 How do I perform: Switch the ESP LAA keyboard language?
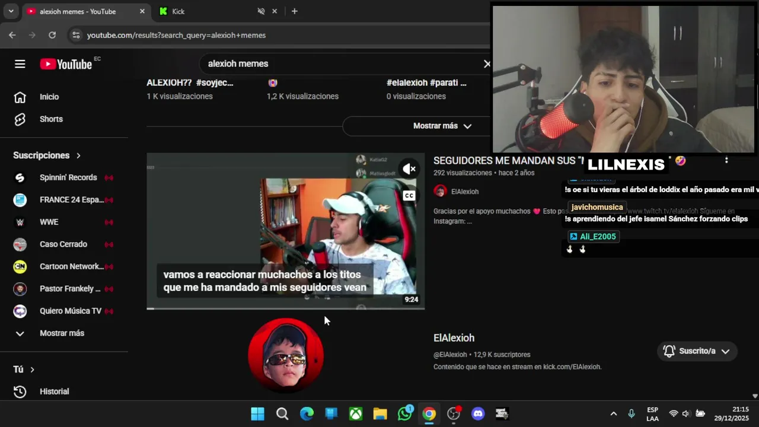tap(652, 414)
